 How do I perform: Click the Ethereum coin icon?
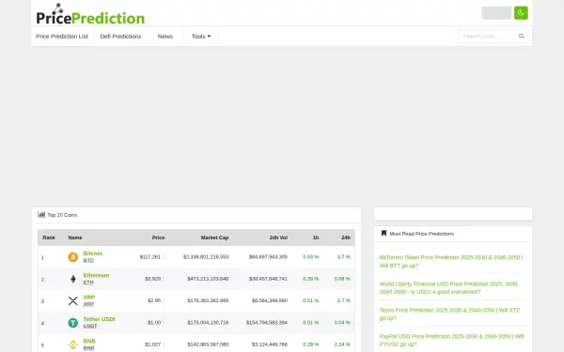[x=73, y=279]
